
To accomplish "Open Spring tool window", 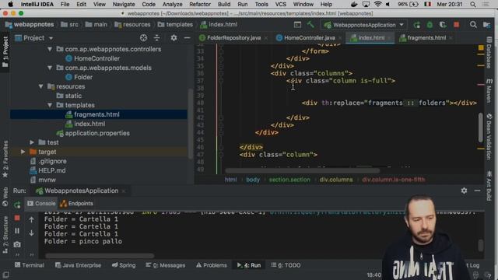I will (x=124, y=265).
